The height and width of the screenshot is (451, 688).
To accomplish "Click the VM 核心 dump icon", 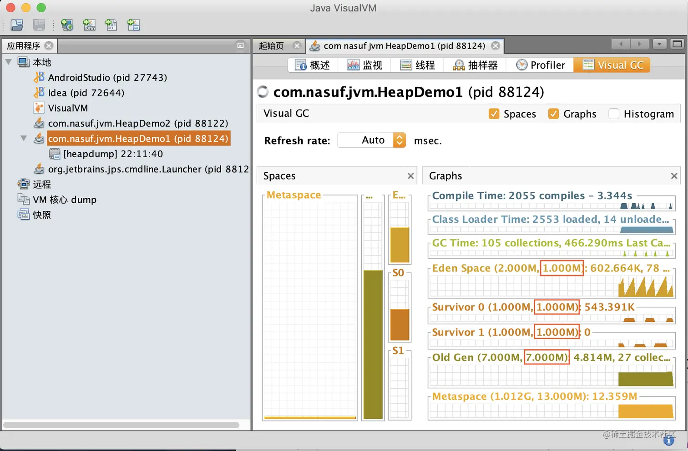I will point(24,199).
